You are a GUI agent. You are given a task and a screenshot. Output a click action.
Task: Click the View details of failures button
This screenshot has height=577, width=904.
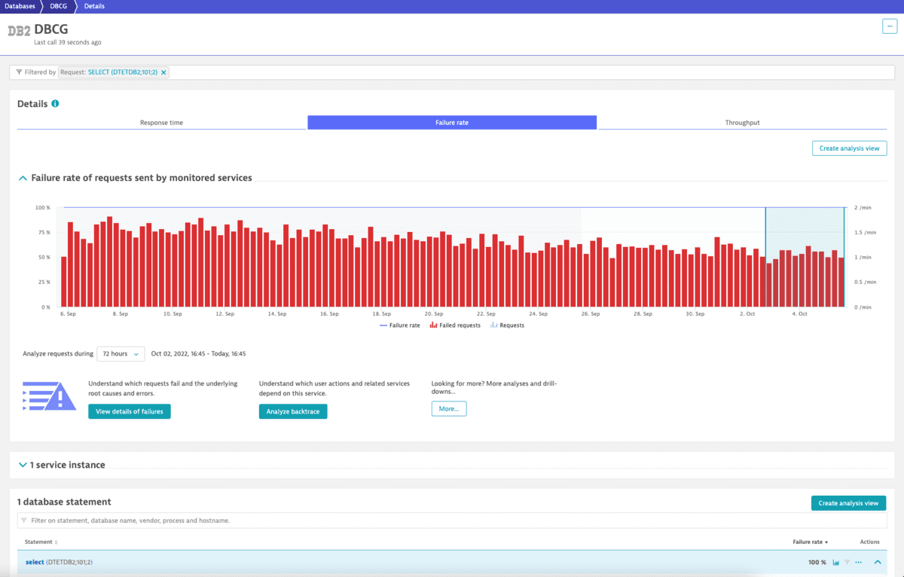pyautogui.click(x=129, y=411)
